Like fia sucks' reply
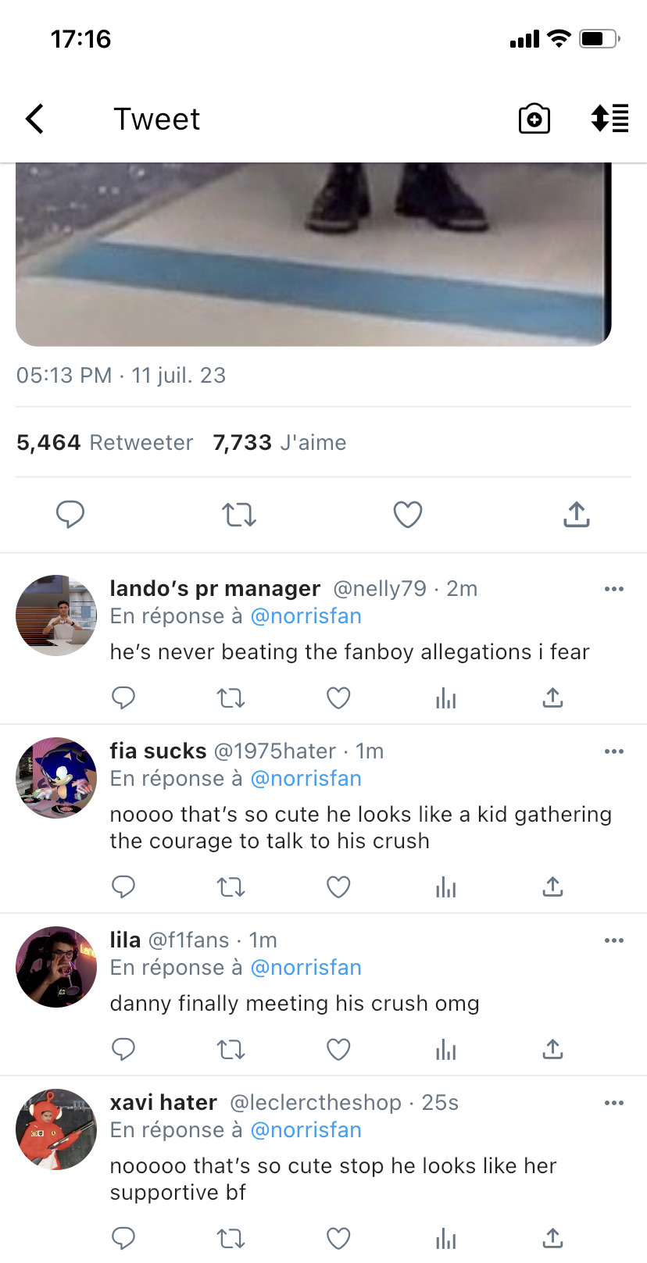This screenshot has height=1263, width=647. click(338, 887)
